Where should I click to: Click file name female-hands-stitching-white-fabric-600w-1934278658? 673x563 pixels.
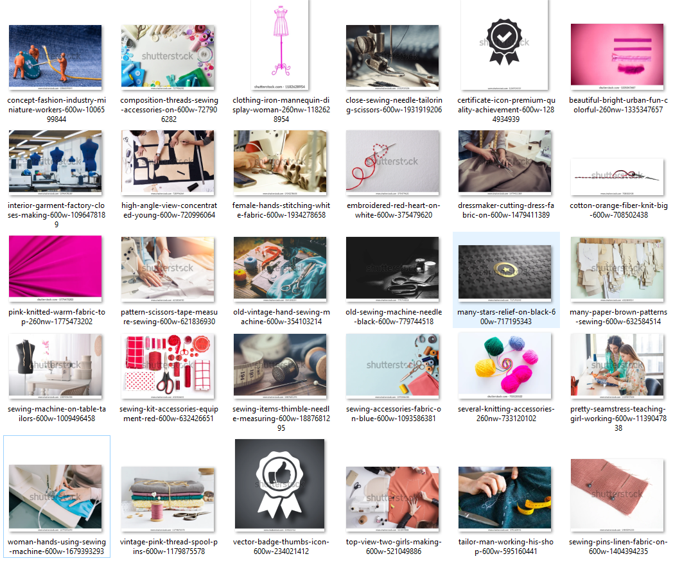tap(281, 210)
